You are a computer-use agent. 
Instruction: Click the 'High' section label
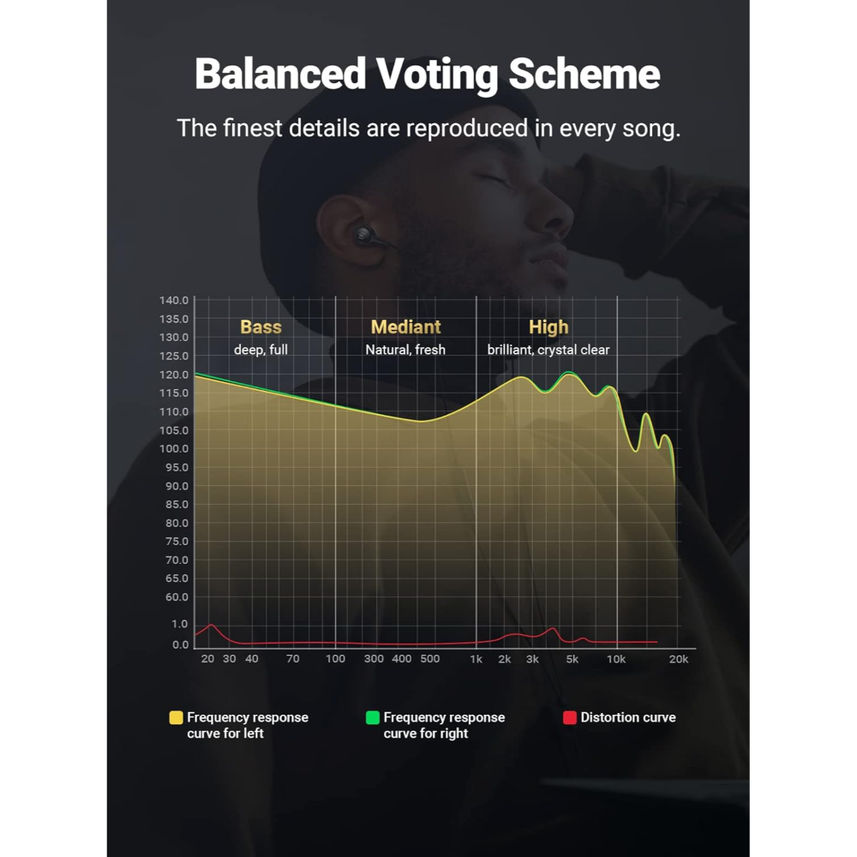(x=548, y=327)
